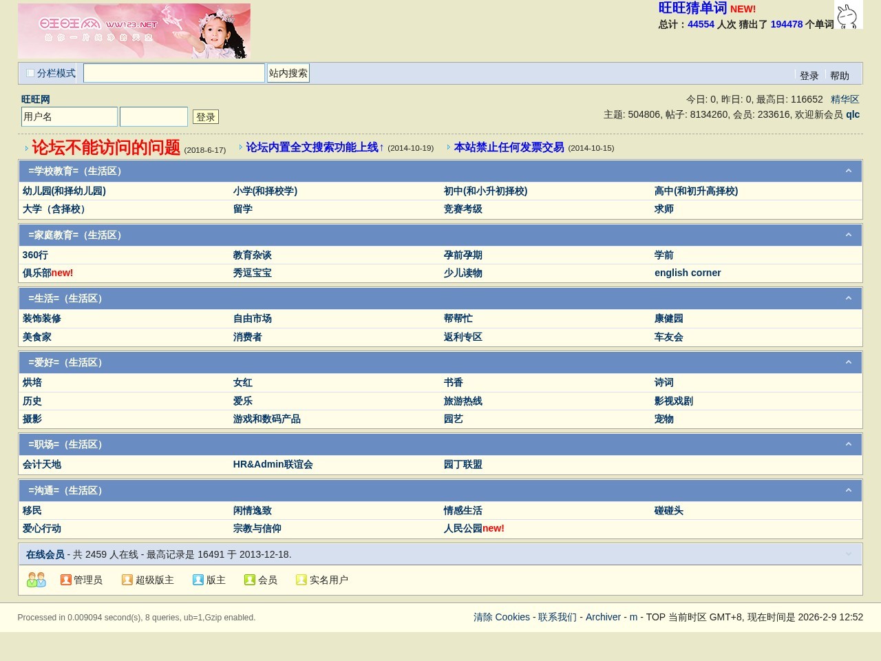Image resolution: width=881 pixels, height=661 pixels.
Task: Click the password input field
Action: (x=153, y=116)
